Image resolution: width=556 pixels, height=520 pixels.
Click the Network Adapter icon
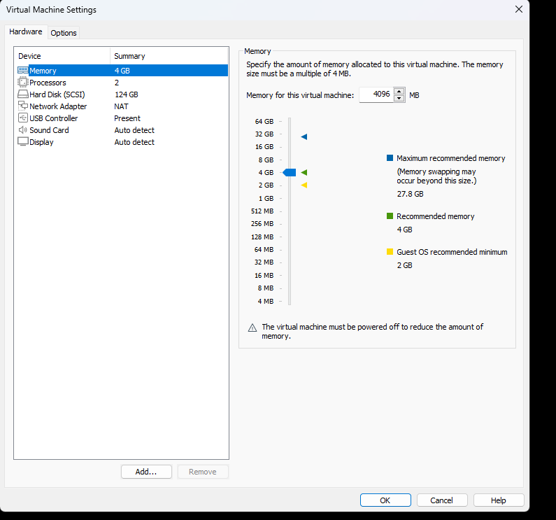pos(23,106)
